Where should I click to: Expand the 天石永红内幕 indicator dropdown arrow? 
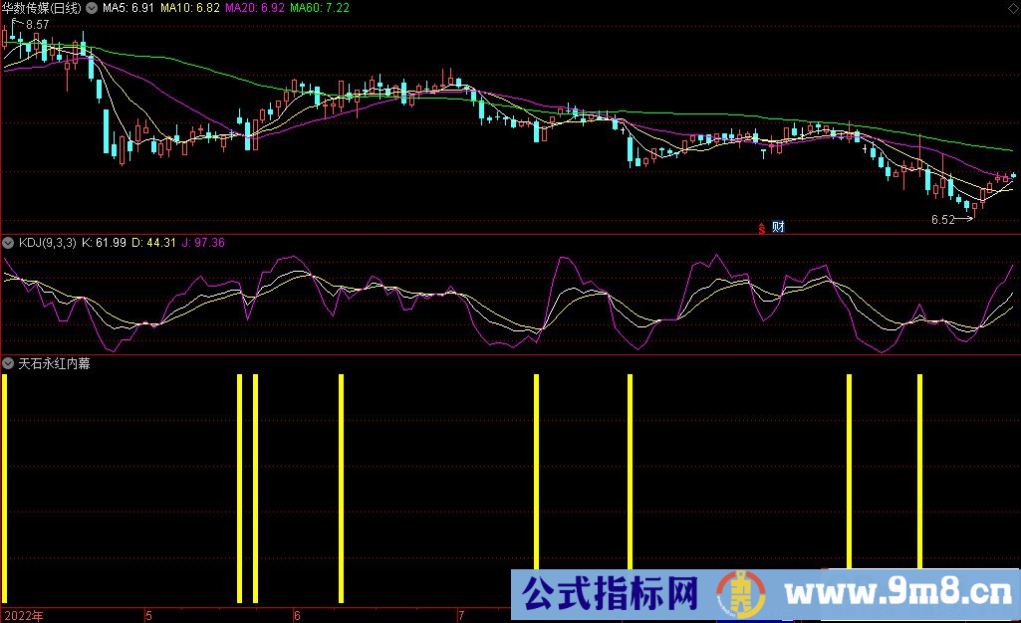[x=8, y=363]
